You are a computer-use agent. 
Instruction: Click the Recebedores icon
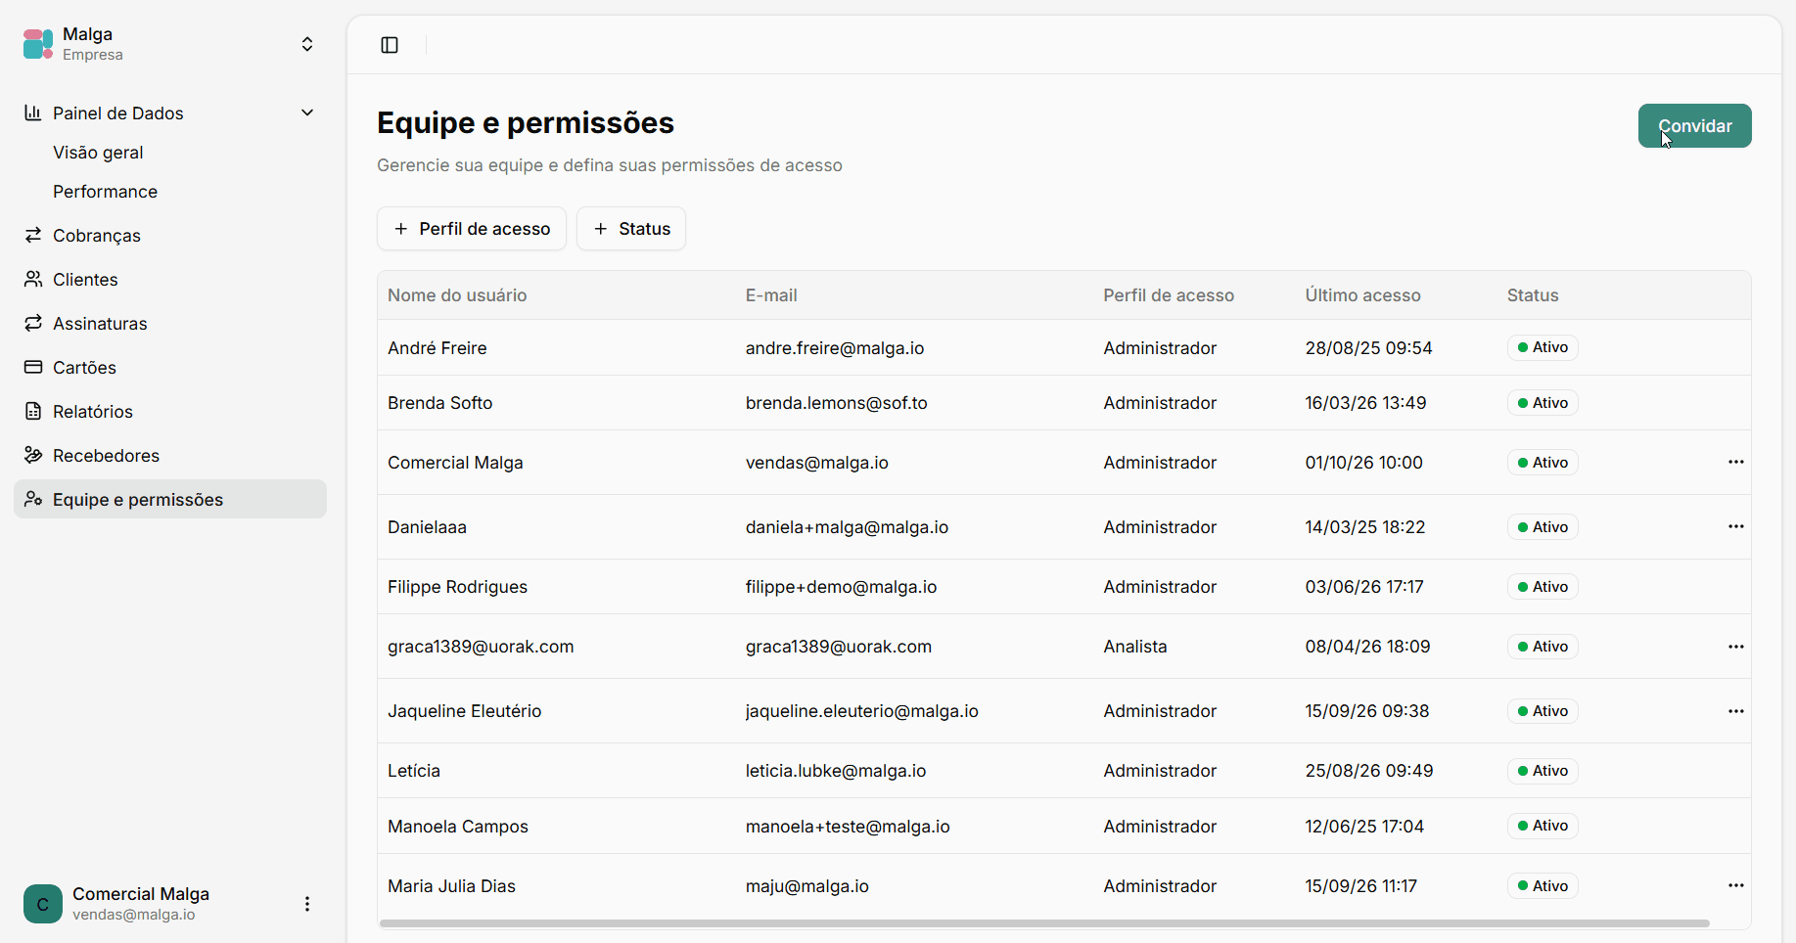click(33, 455)
